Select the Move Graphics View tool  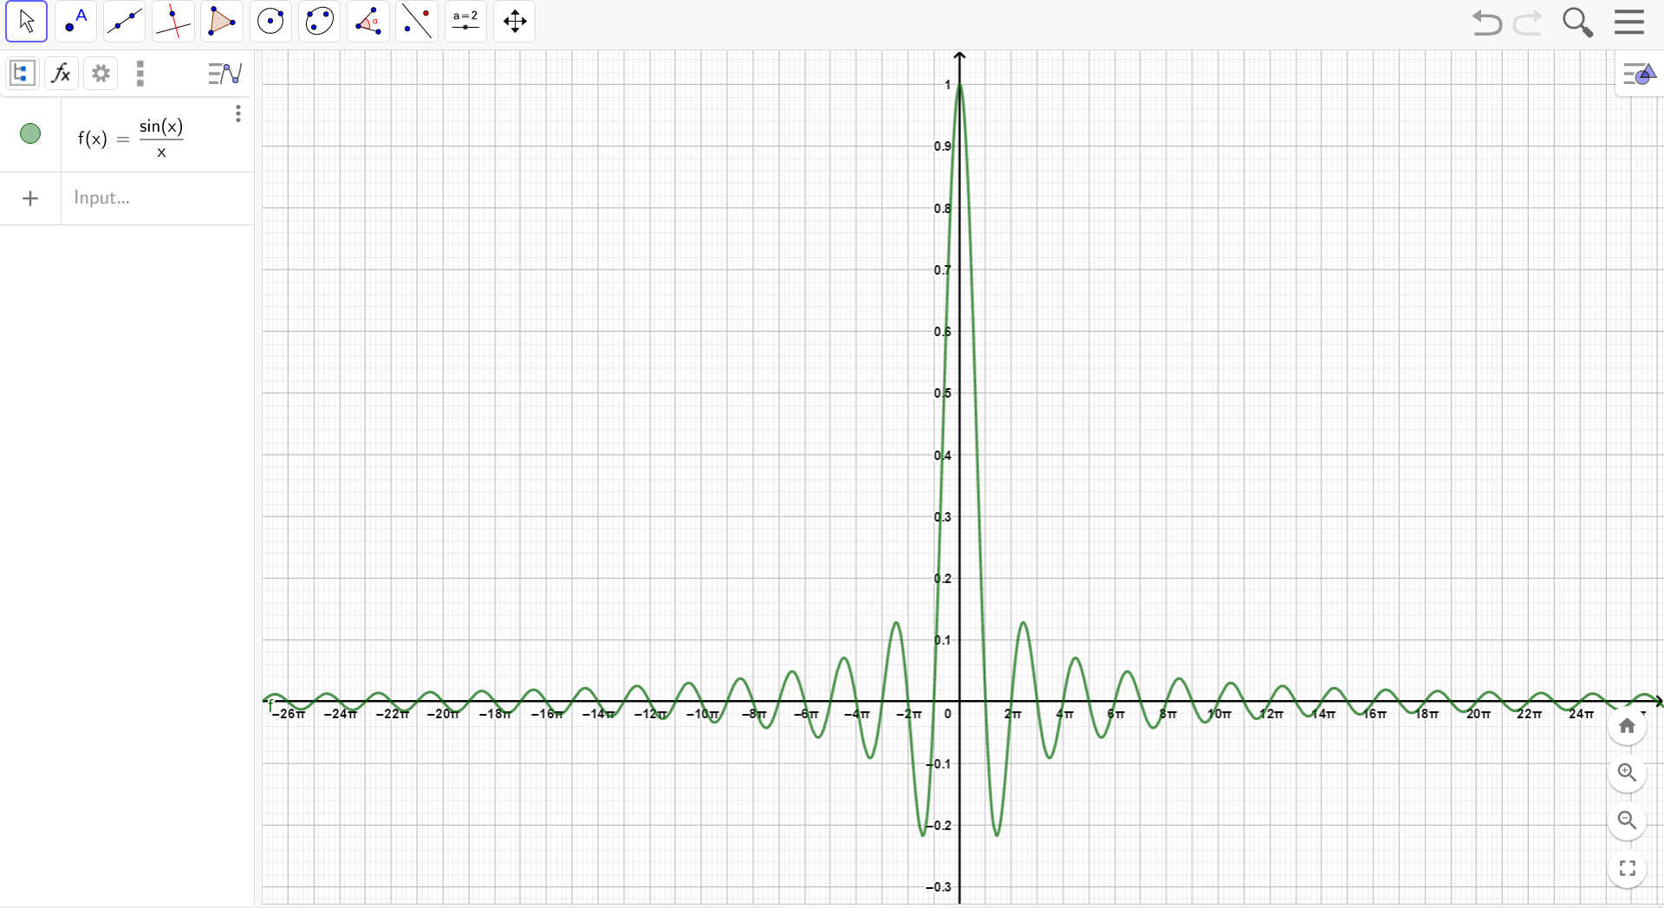tap(515, 22)
